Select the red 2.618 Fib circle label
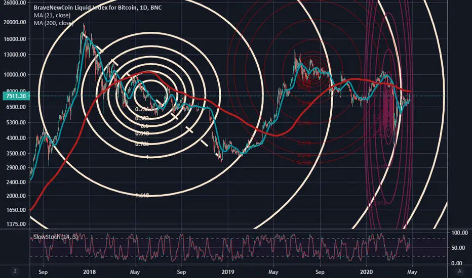472x278 pixels. tap(304, 123)
